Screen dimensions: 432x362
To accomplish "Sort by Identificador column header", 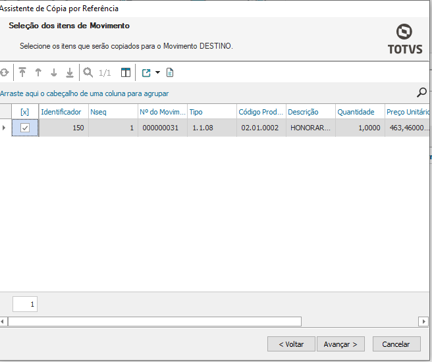I will point(61,112).
